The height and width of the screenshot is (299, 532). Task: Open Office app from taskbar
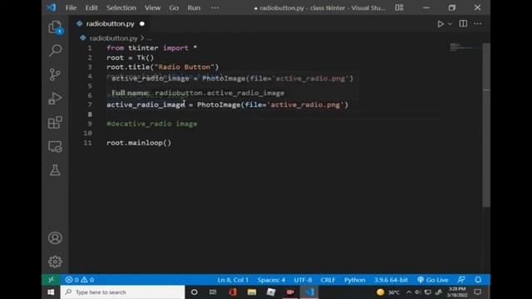pos(233,292)
